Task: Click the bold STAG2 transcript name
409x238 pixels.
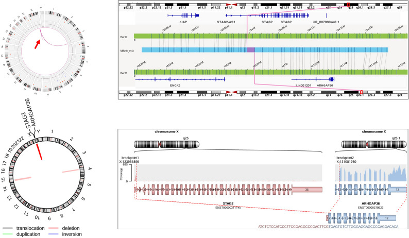Action: point(228,203)
